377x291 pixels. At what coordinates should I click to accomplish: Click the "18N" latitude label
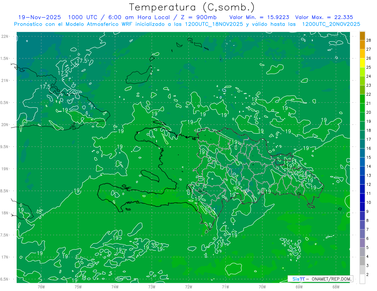5,213
